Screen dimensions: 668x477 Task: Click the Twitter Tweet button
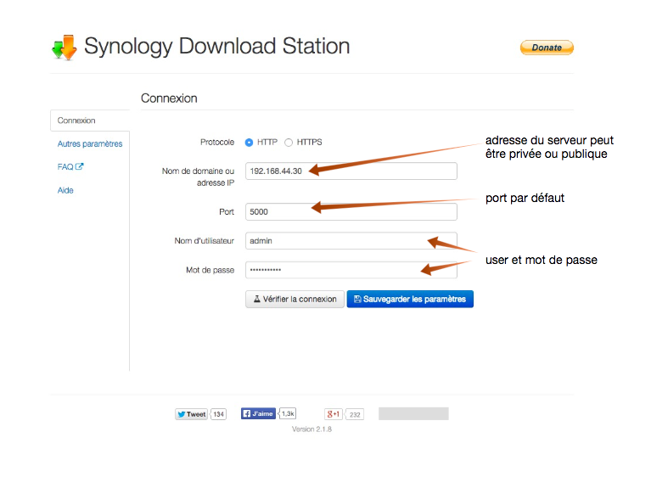(192, 414)
